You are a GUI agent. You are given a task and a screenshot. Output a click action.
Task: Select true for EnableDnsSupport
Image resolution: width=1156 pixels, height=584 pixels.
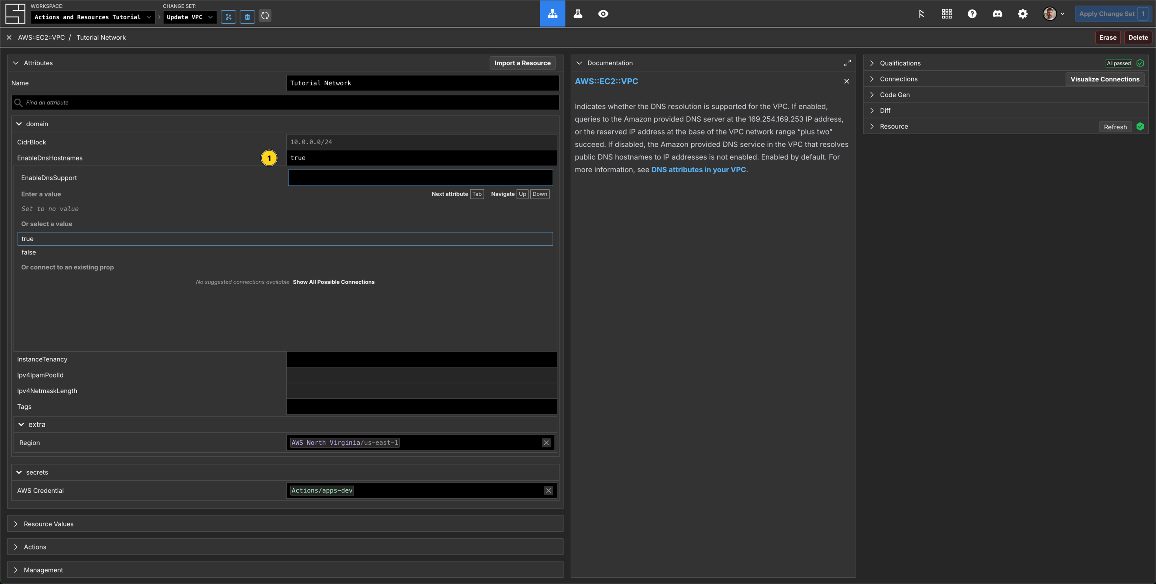[285, 239]
